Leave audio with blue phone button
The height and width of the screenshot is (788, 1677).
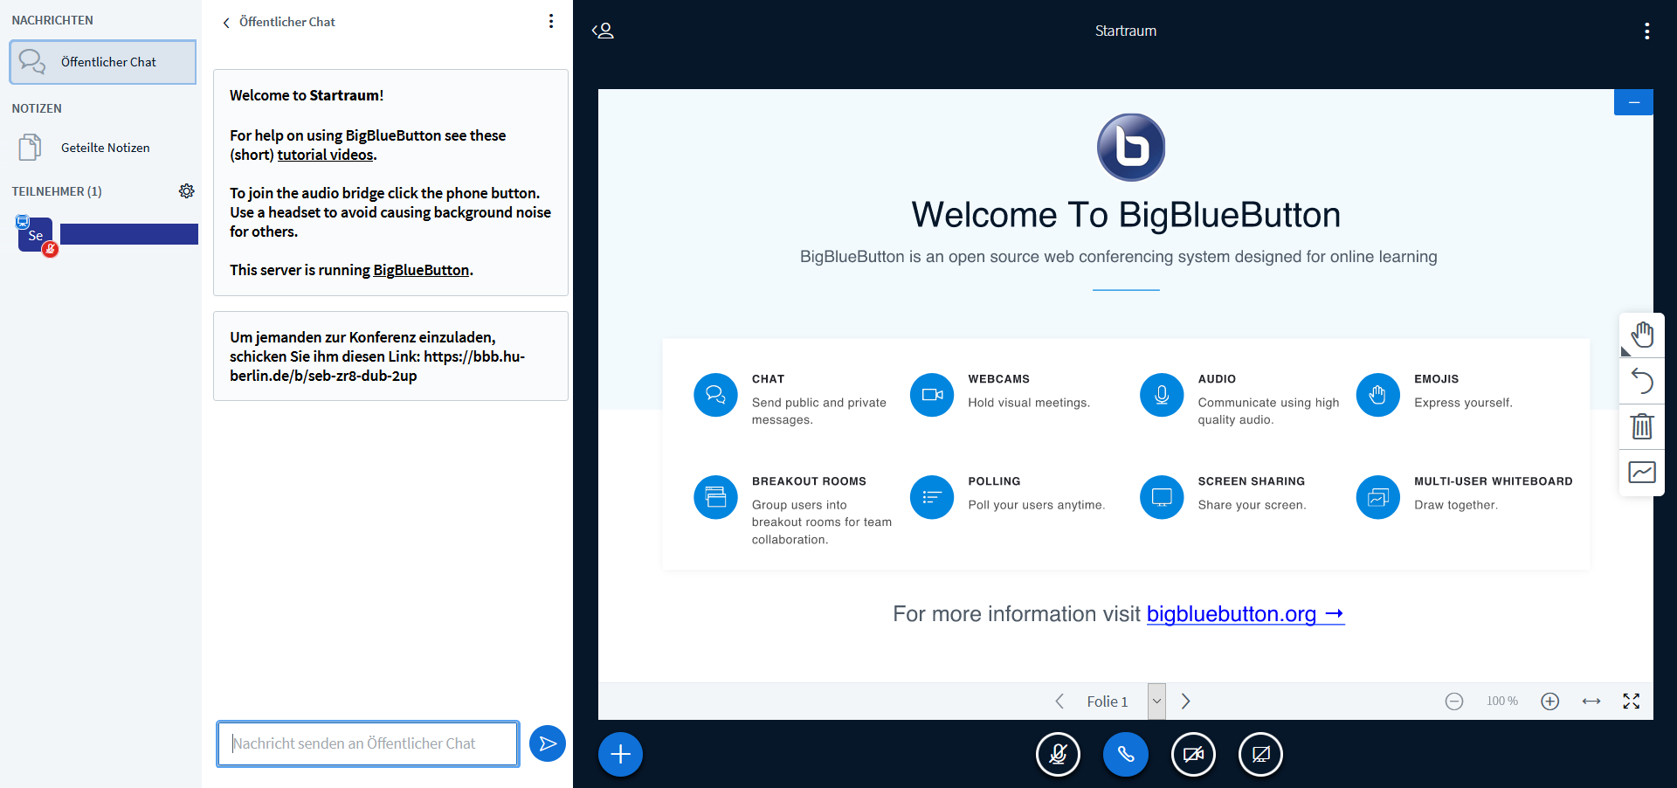1125,754
